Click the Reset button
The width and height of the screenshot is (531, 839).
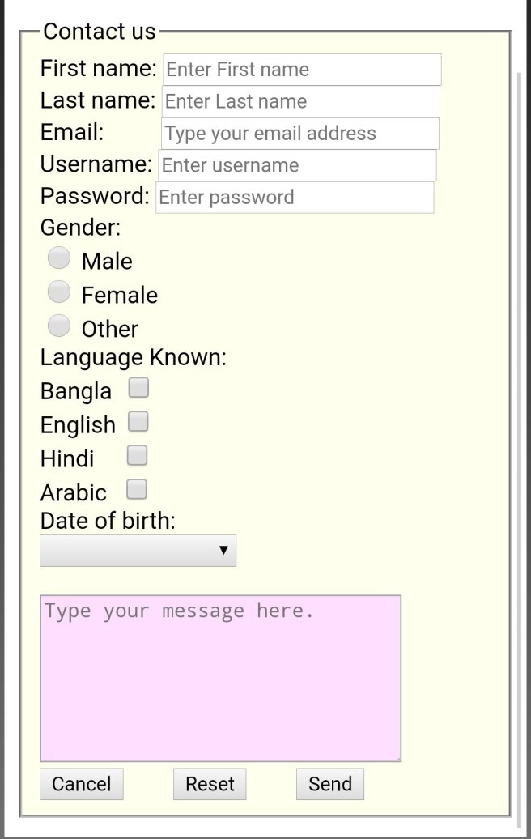coord(210,784)
